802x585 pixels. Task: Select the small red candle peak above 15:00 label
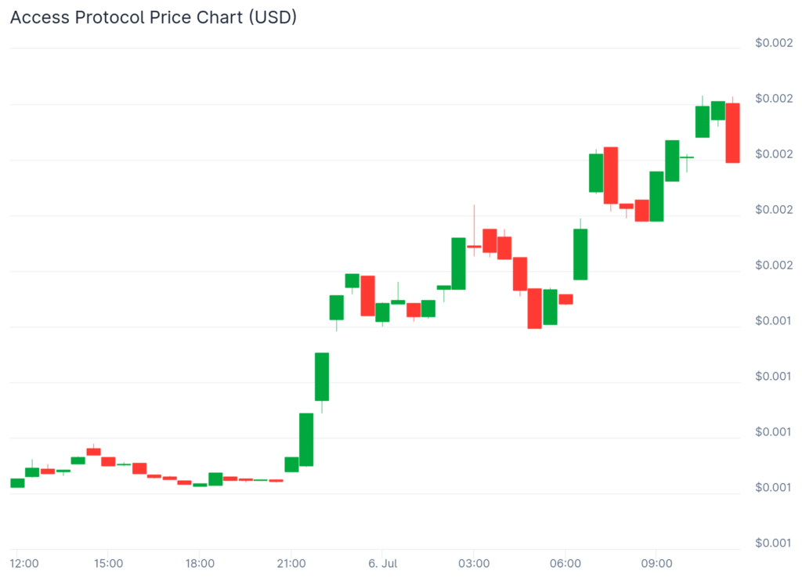pyautogui.click(x=94, y=451)
